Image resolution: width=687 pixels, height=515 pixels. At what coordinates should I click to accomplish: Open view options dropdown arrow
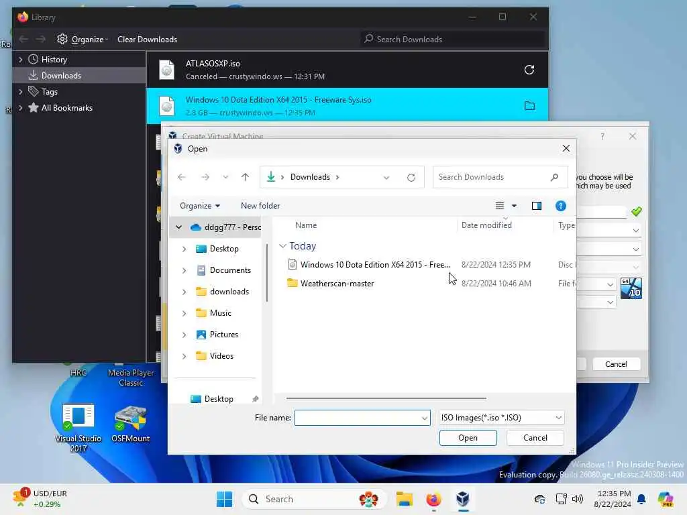click(515, 206)
